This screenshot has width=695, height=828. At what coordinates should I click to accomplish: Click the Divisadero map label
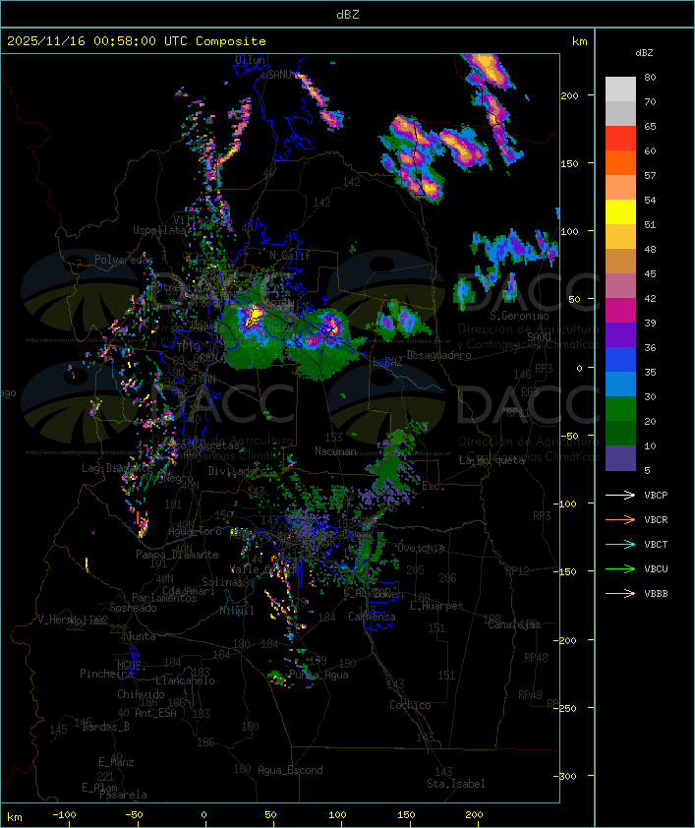(238, 471)
